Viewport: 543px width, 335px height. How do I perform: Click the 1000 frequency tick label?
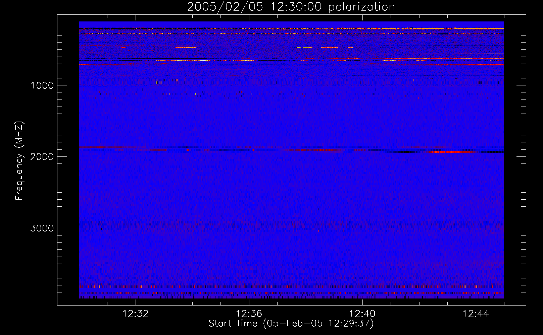coord(42,85)
